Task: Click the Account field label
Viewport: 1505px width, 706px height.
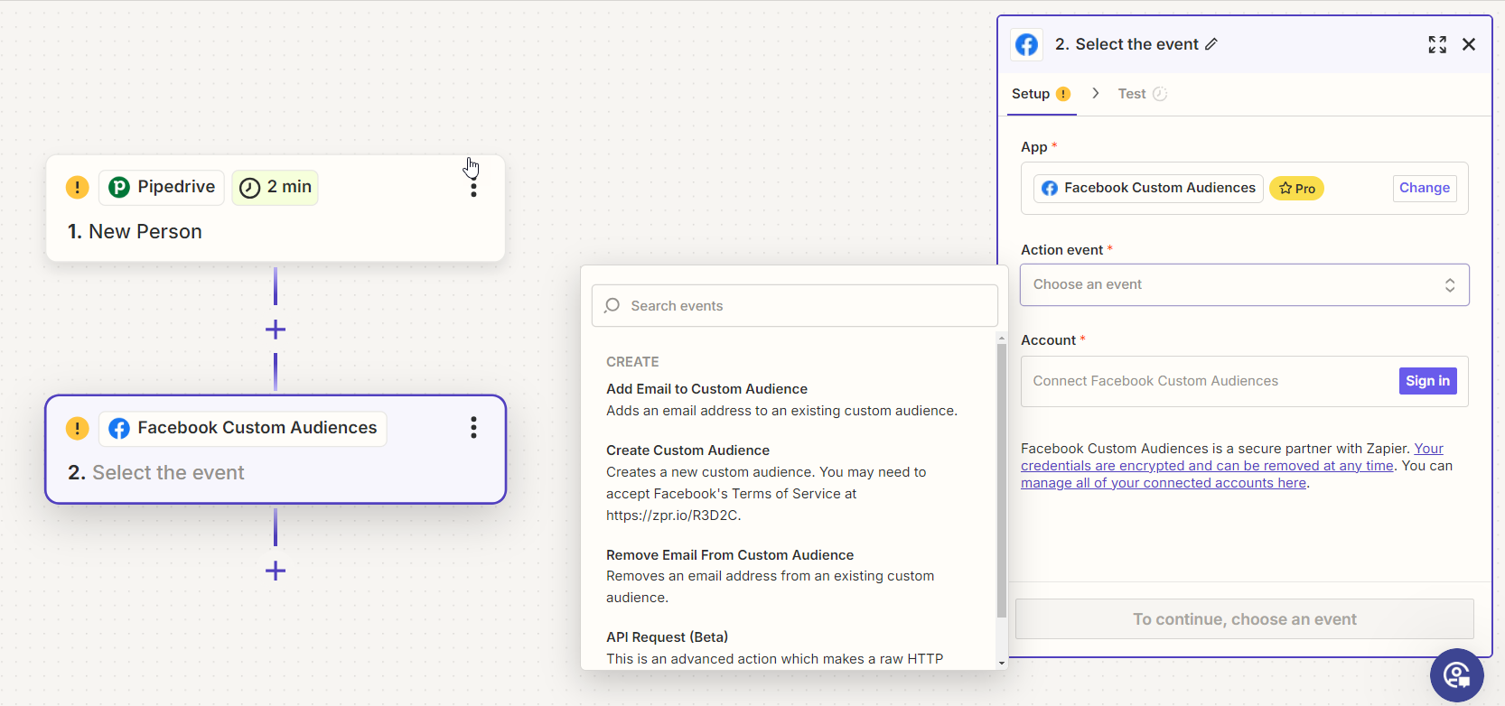Action: tap(1048, 340)
